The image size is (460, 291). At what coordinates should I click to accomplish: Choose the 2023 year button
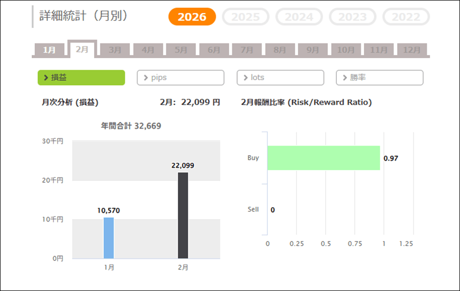[352, 17]
